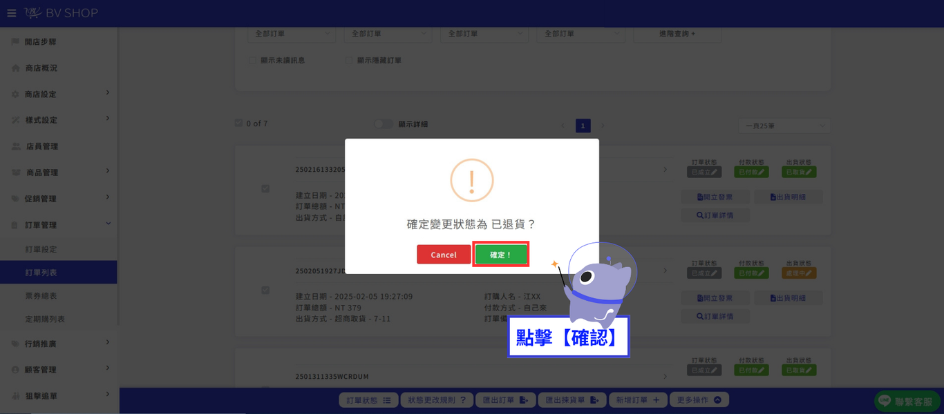Switch on the 顯示詳細 toggle

coord(384,124)
